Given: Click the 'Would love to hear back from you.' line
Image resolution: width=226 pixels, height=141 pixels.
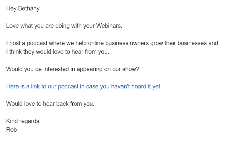Looking at the screenshot, I should 50,104.
